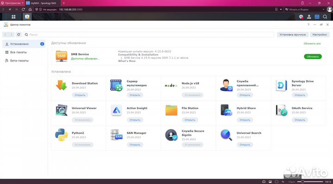The image size is (333, 184).
Task: Click the SMB Service package icon
Action: 62,56
